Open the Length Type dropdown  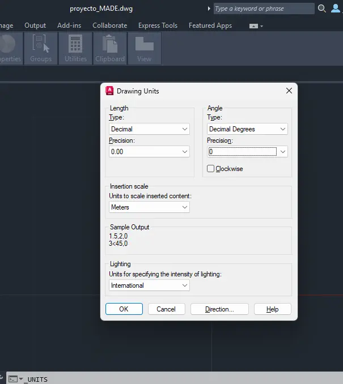tap(149, 129)
